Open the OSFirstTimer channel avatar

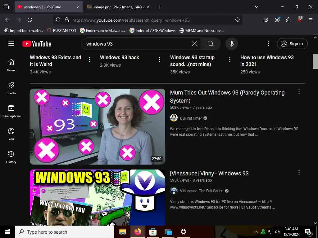tap(174, 118)
